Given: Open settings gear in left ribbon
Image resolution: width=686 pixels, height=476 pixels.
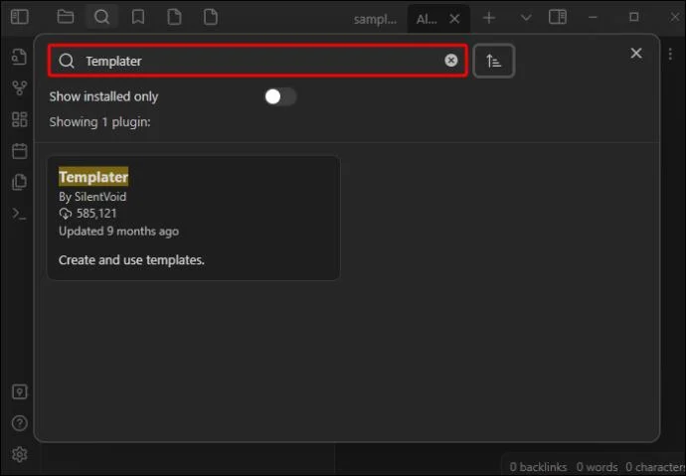Looking at the screenshot, I should tap(19, 454).
